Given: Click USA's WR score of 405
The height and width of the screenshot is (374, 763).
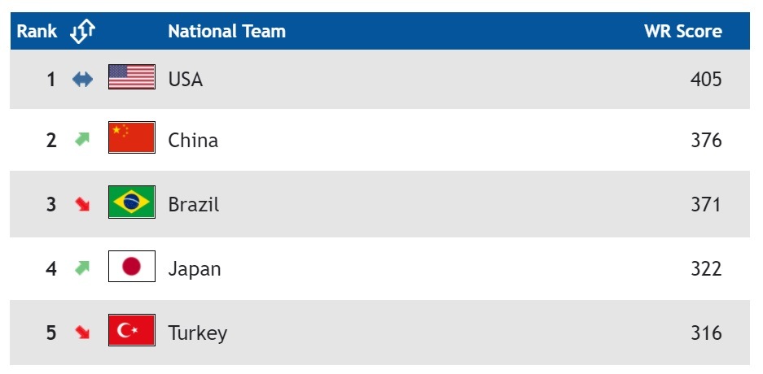Looking at the screenshot, I should click(x=705, y=80).
